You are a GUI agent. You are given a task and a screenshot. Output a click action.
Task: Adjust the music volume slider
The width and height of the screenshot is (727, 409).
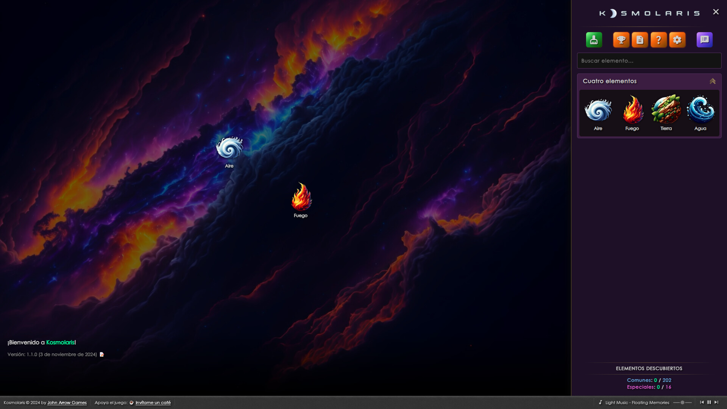(x=682, y=403)
